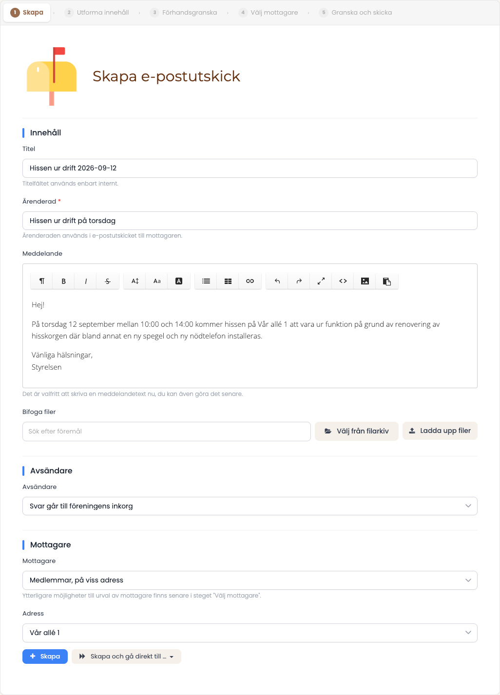Click the blue Skapa button
The width and height of the screenshot is (500, 695).
(45, 657)
